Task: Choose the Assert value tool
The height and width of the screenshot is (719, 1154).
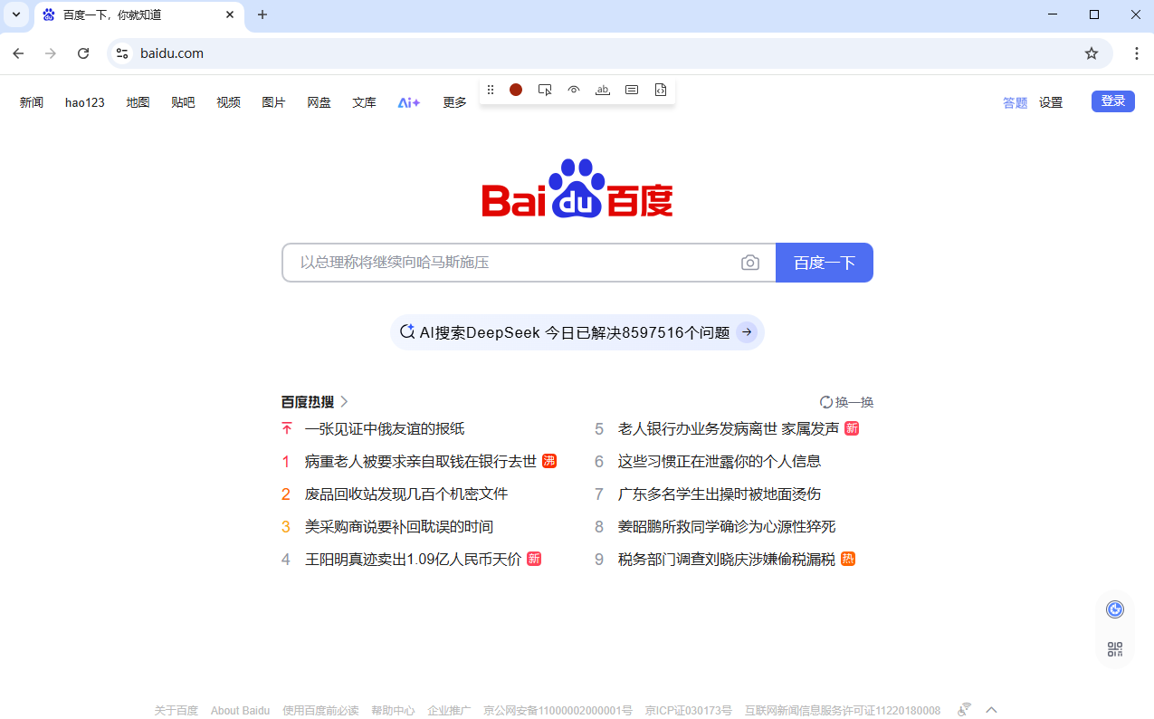Action: (632, 90)
